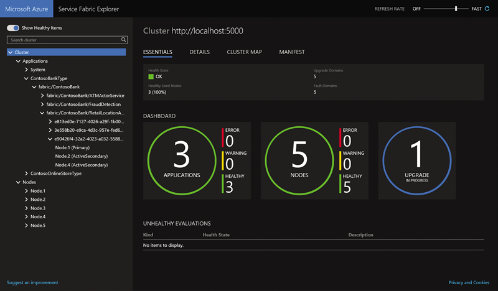Expand partition 3e558b20-e9ca chevron
This screenshot has height=291, width=498.
pos(50,130)
